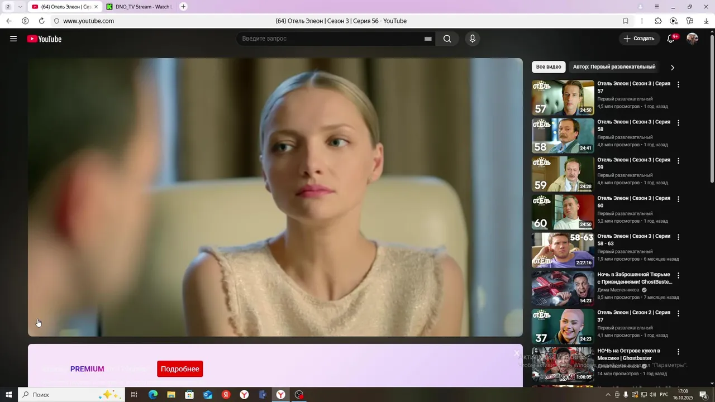Screen dimensions: 715x402
Task: Reload the YouTube page
Action: tap(41, 21)
